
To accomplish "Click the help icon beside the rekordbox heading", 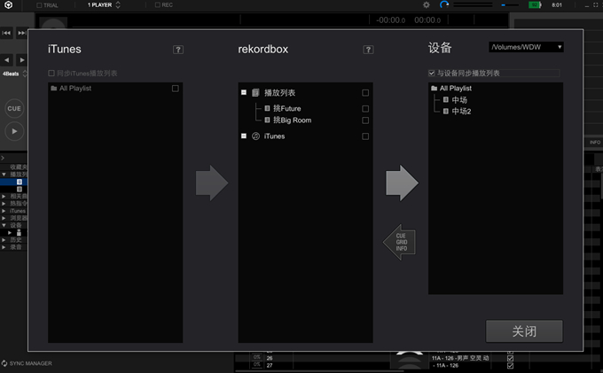I will pyautogui.click(x=368, y=50).
